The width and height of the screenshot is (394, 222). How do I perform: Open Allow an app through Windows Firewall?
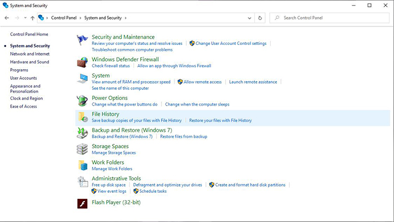coord(174,66)
